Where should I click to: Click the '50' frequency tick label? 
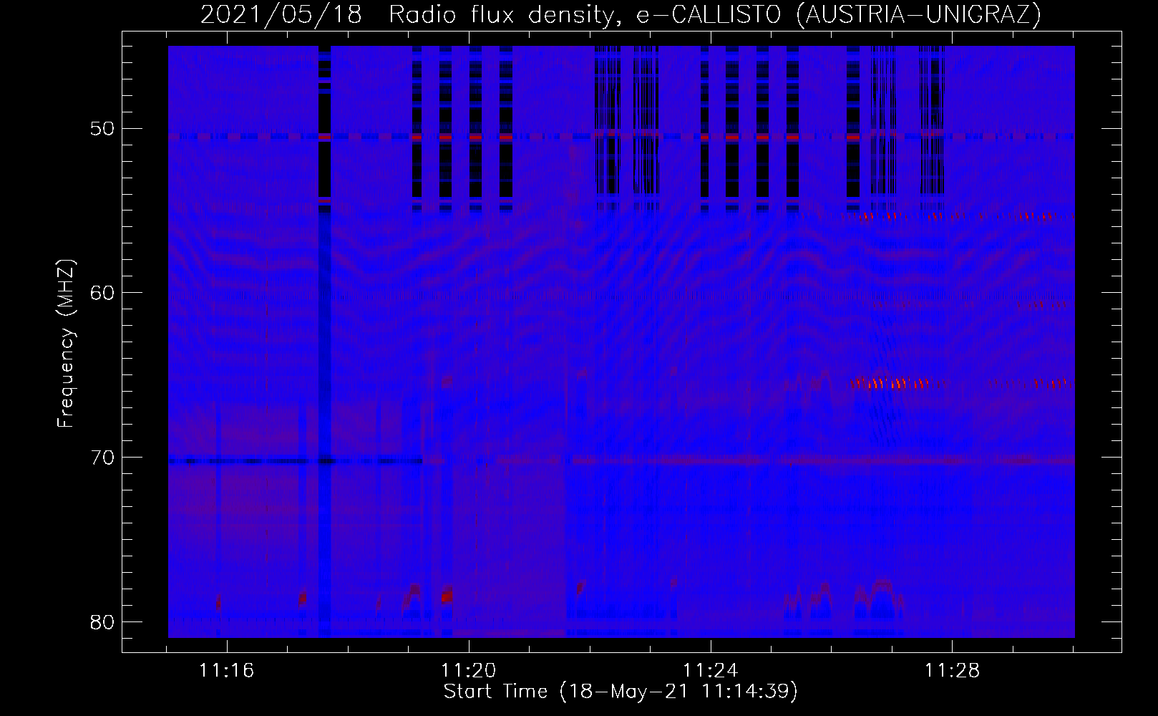click(x=103, y=129)
